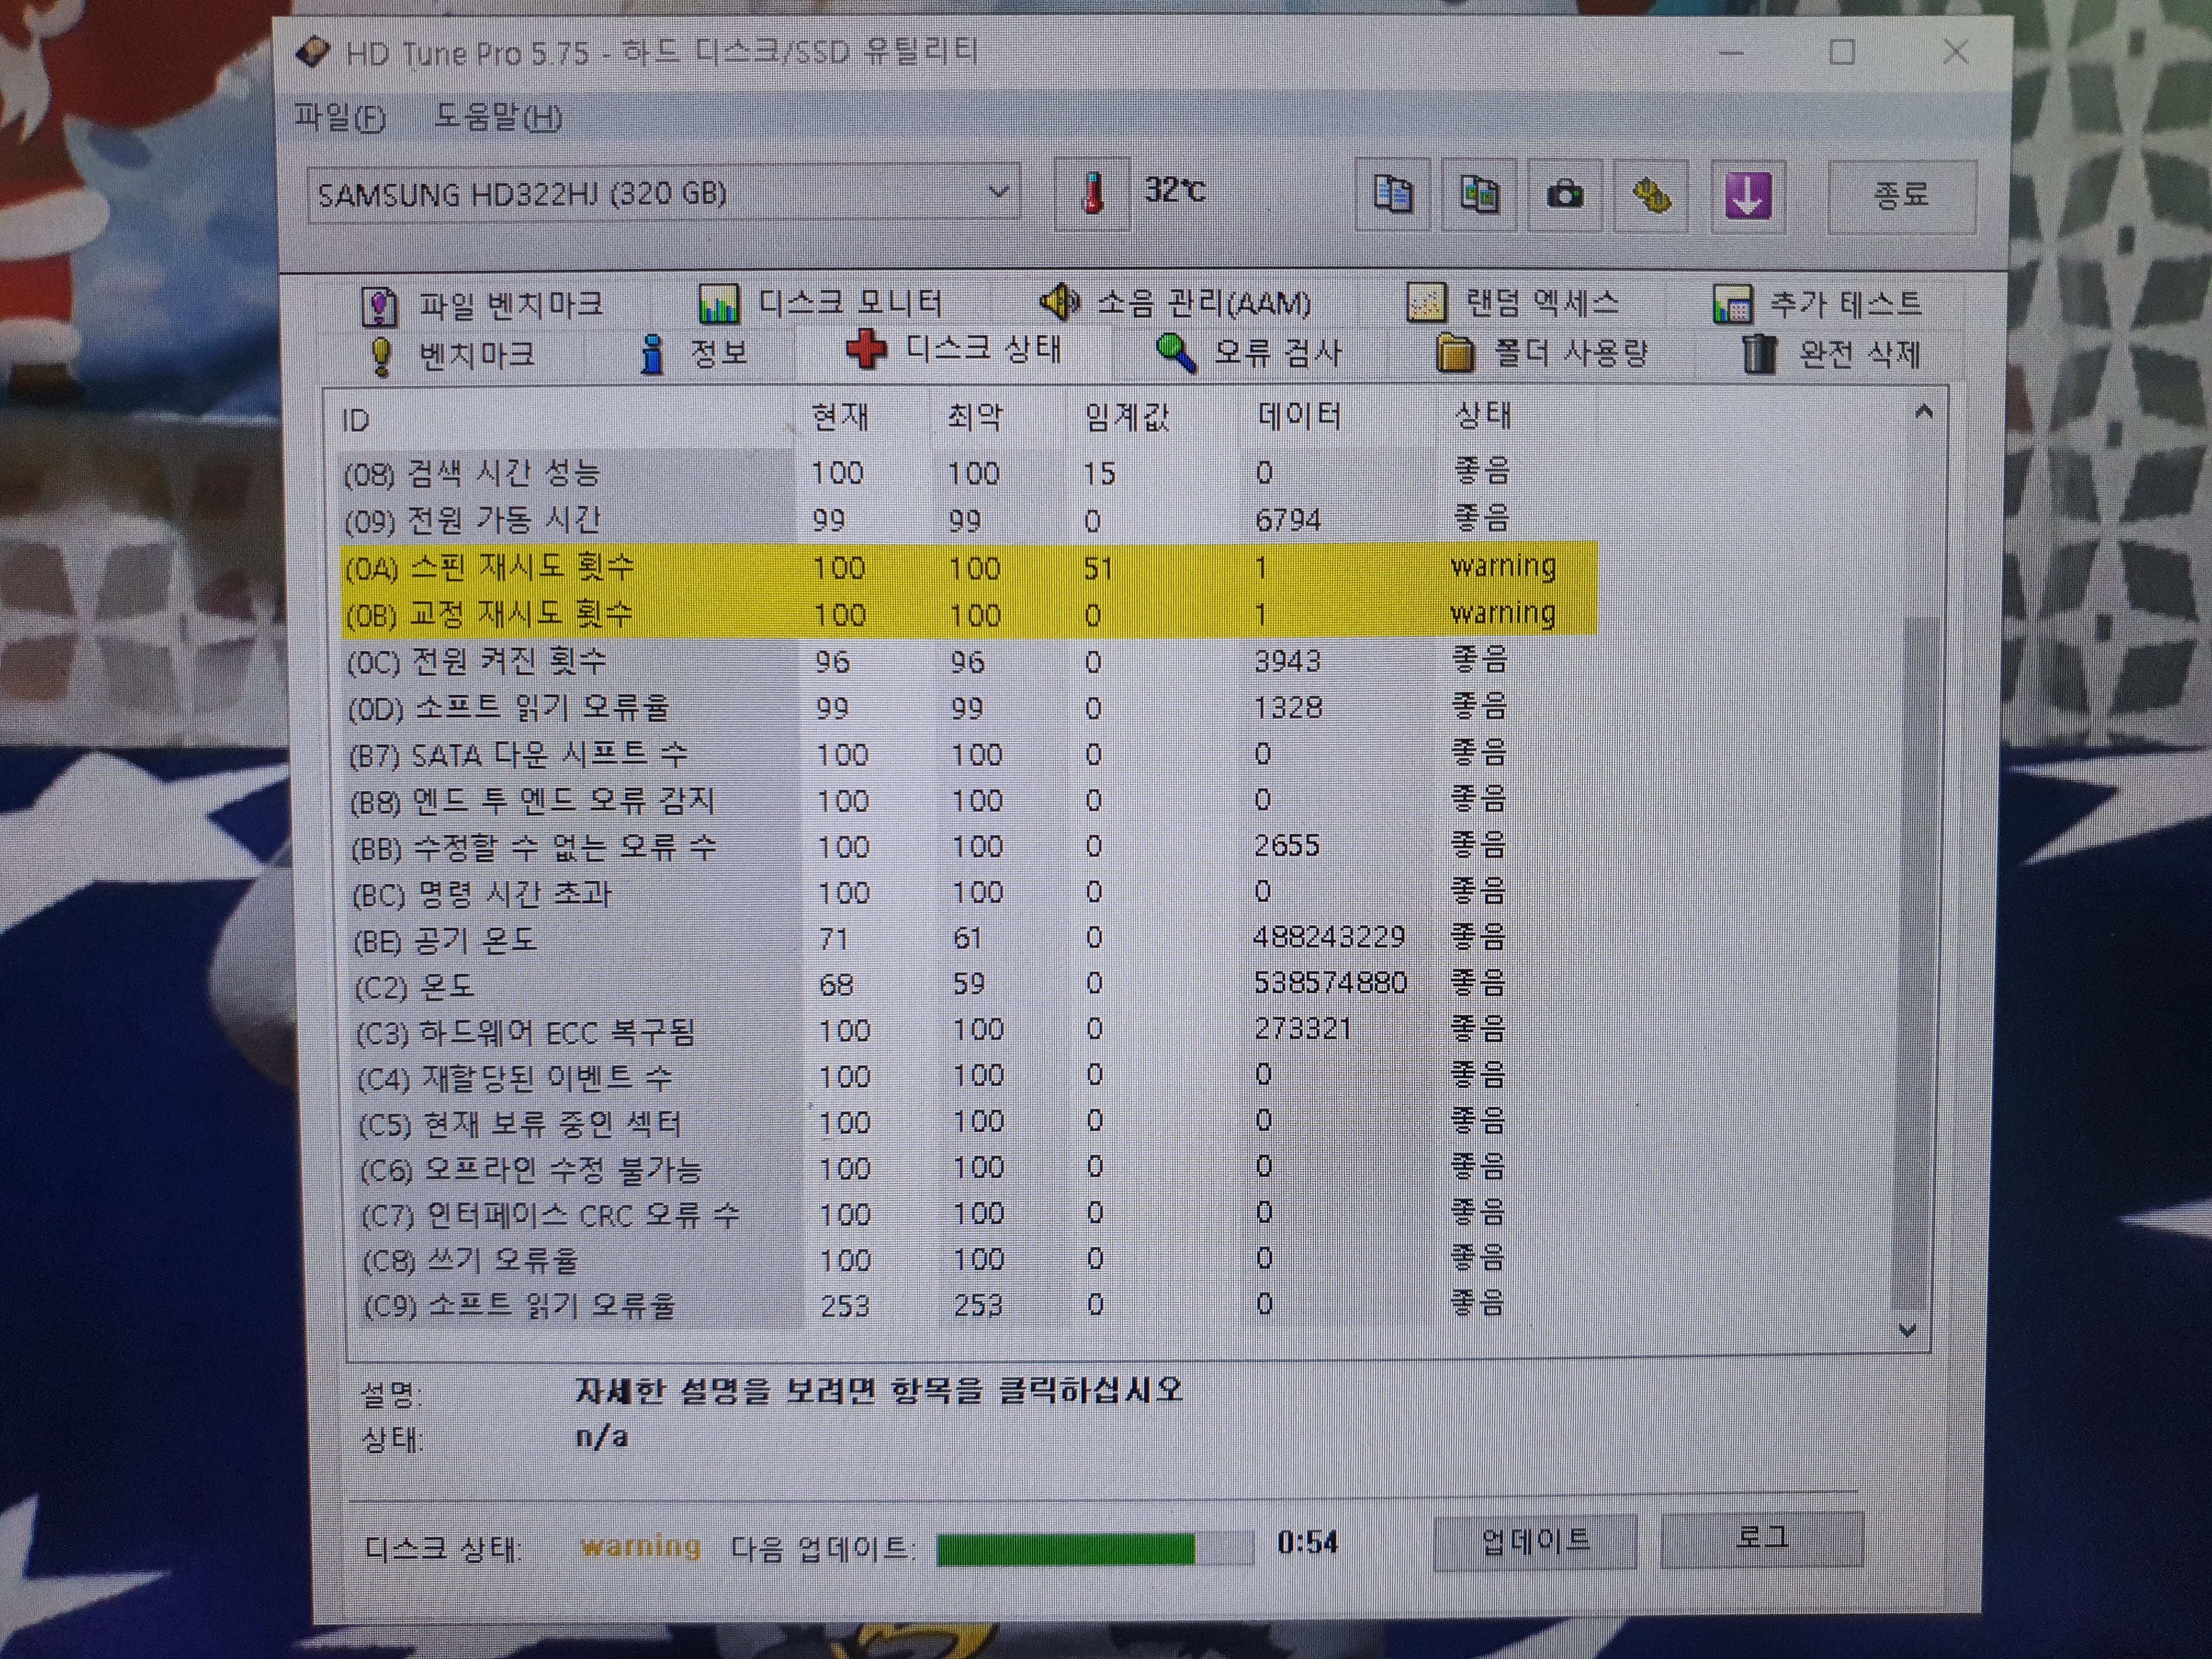The width and height of the screenshot is (2212, 1659).
Task: Select the (B8) 엔드 투 엔드 오류 감지 row
Action: [x=972, y=800]
